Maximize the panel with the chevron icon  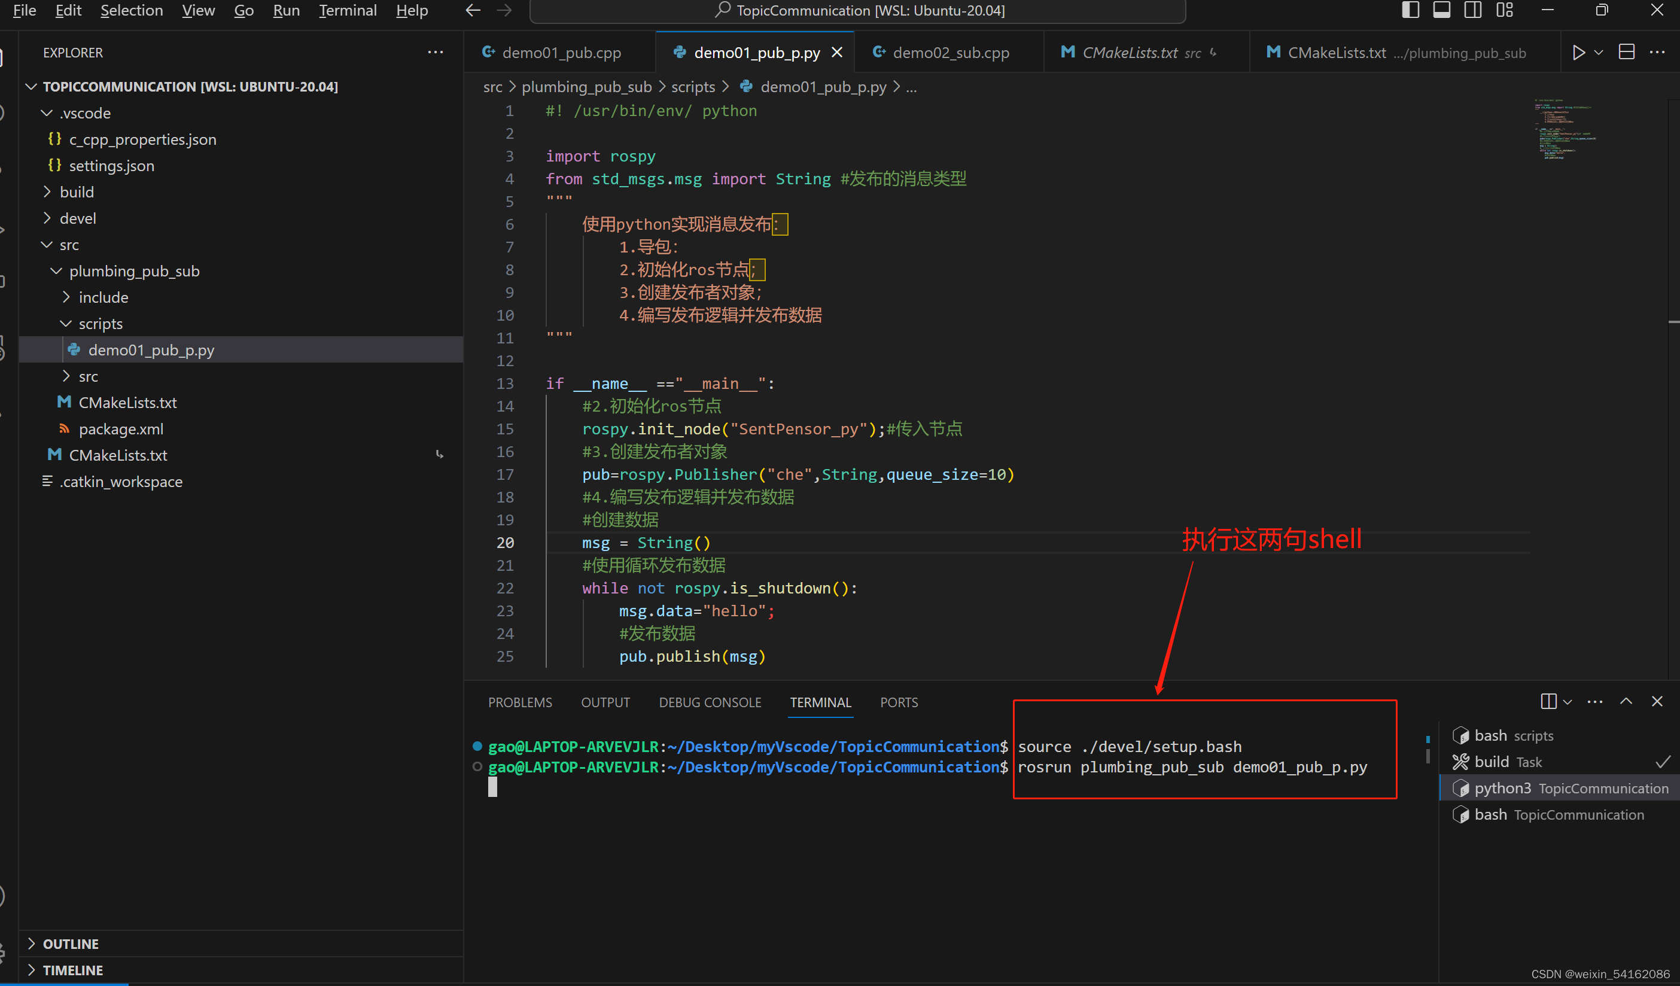(x=1627, y=701)
